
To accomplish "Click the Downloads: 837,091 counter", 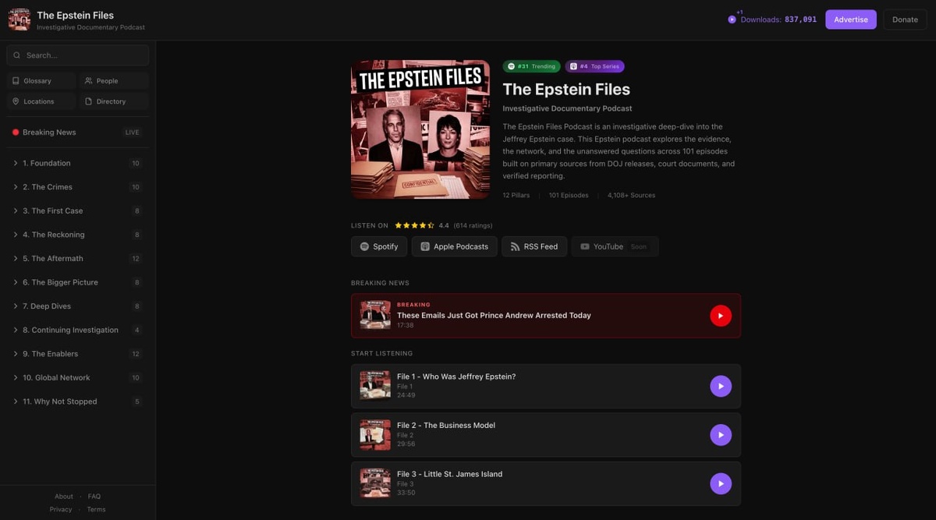I will [778, 19].
